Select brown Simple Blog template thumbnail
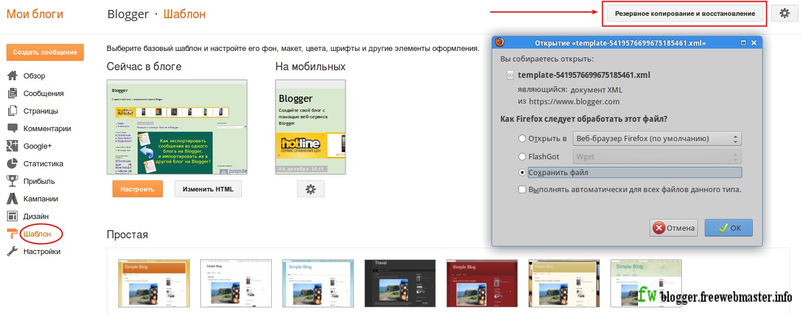802x315 pixels. [x=564, y=283]
